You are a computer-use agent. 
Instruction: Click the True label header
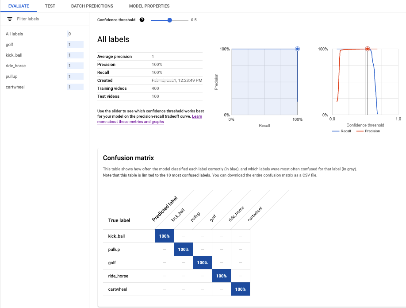(x=119, y=220)
